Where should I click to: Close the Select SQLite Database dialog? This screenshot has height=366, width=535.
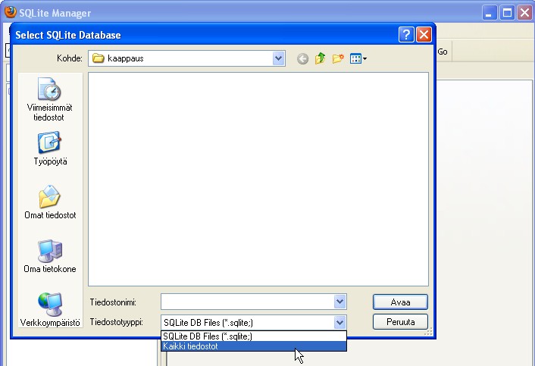coord(424,35)
